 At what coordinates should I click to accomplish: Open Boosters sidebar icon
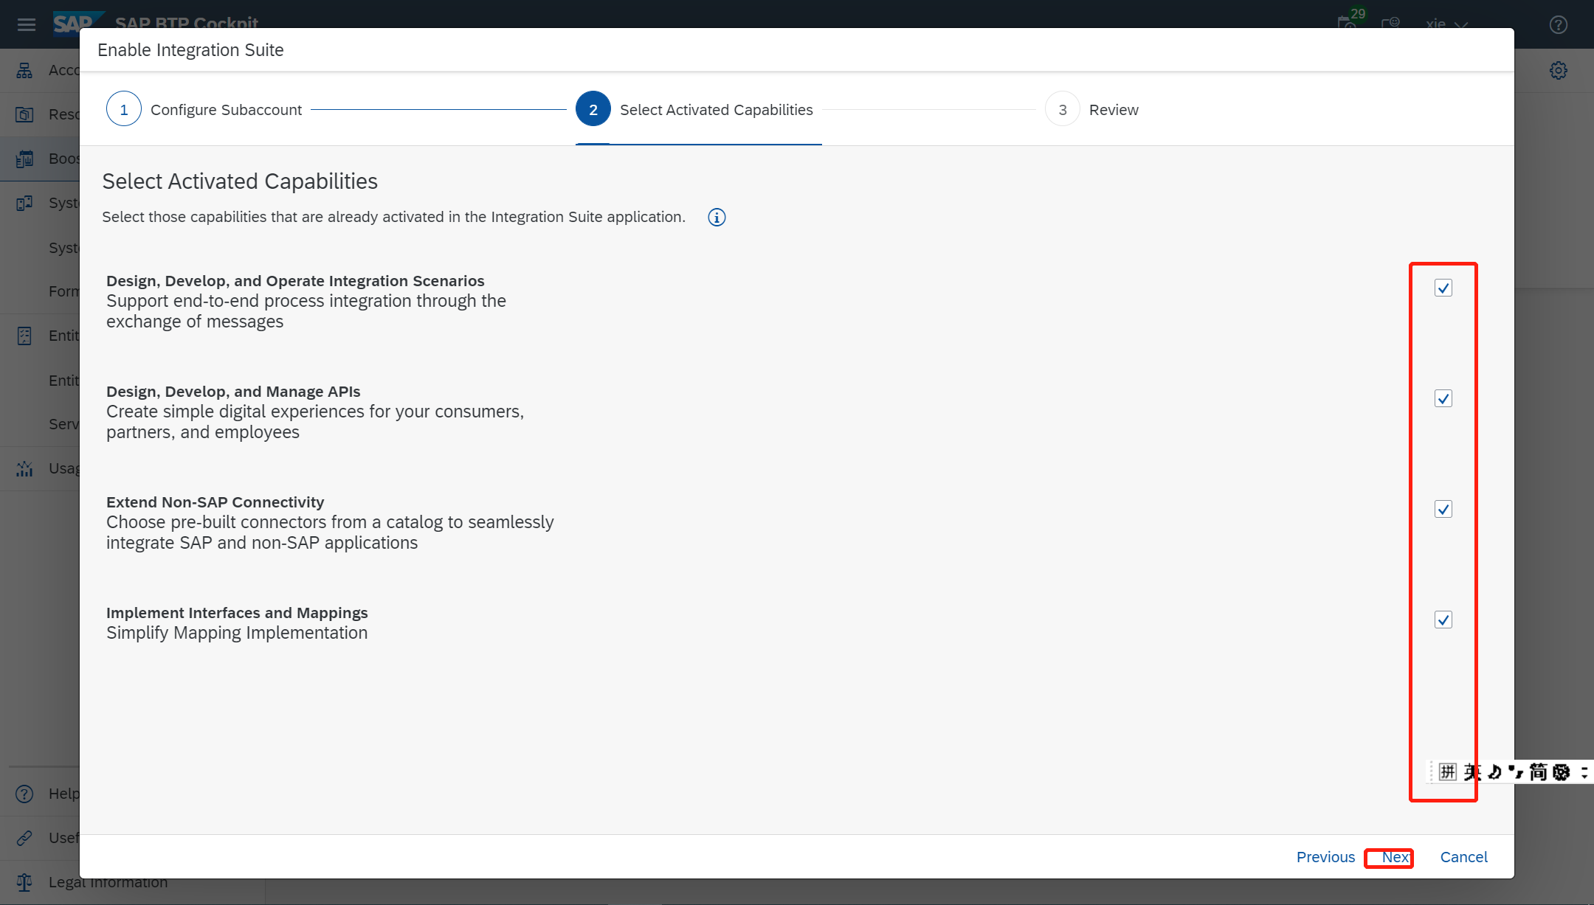pyautogui.click(x=25, y=159)
